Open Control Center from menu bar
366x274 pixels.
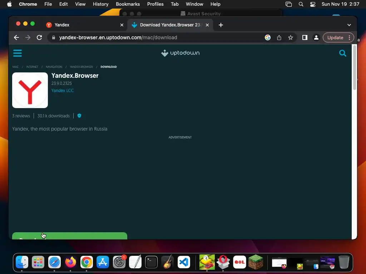312,4
